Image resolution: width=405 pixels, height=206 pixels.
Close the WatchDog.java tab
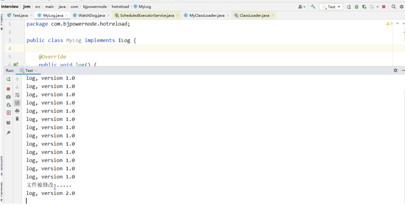coord(109,15)
